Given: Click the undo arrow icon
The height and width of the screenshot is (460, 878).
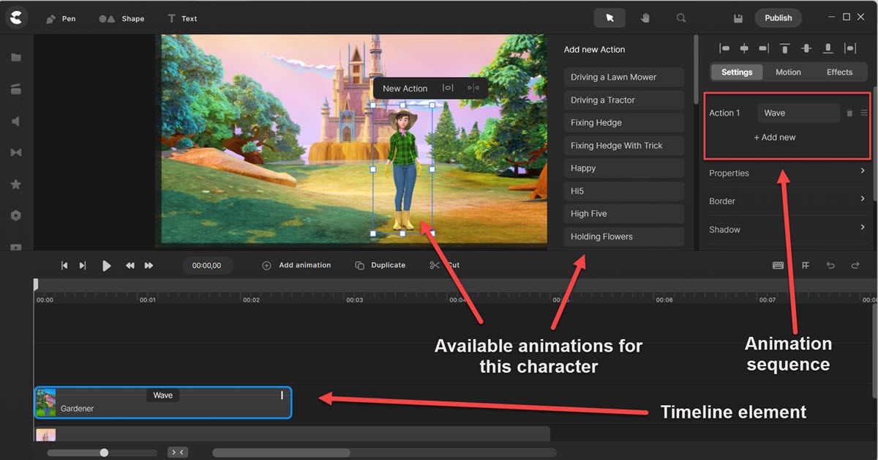Looking at the screenshot, I should tap(830, 265).
